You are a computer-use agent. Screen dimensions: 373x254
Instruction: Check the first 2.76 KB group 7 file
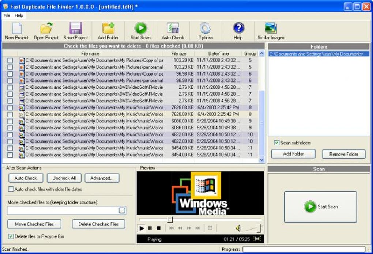point(10,87)
